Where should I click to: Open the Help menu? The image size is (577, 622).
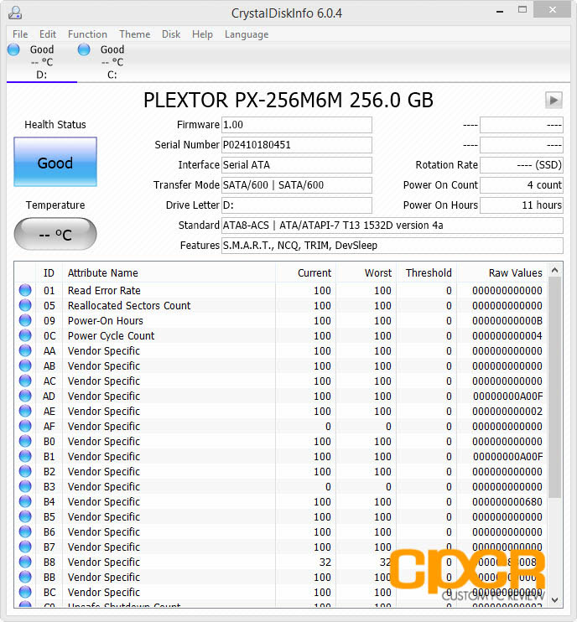click(x=202, y=34)
